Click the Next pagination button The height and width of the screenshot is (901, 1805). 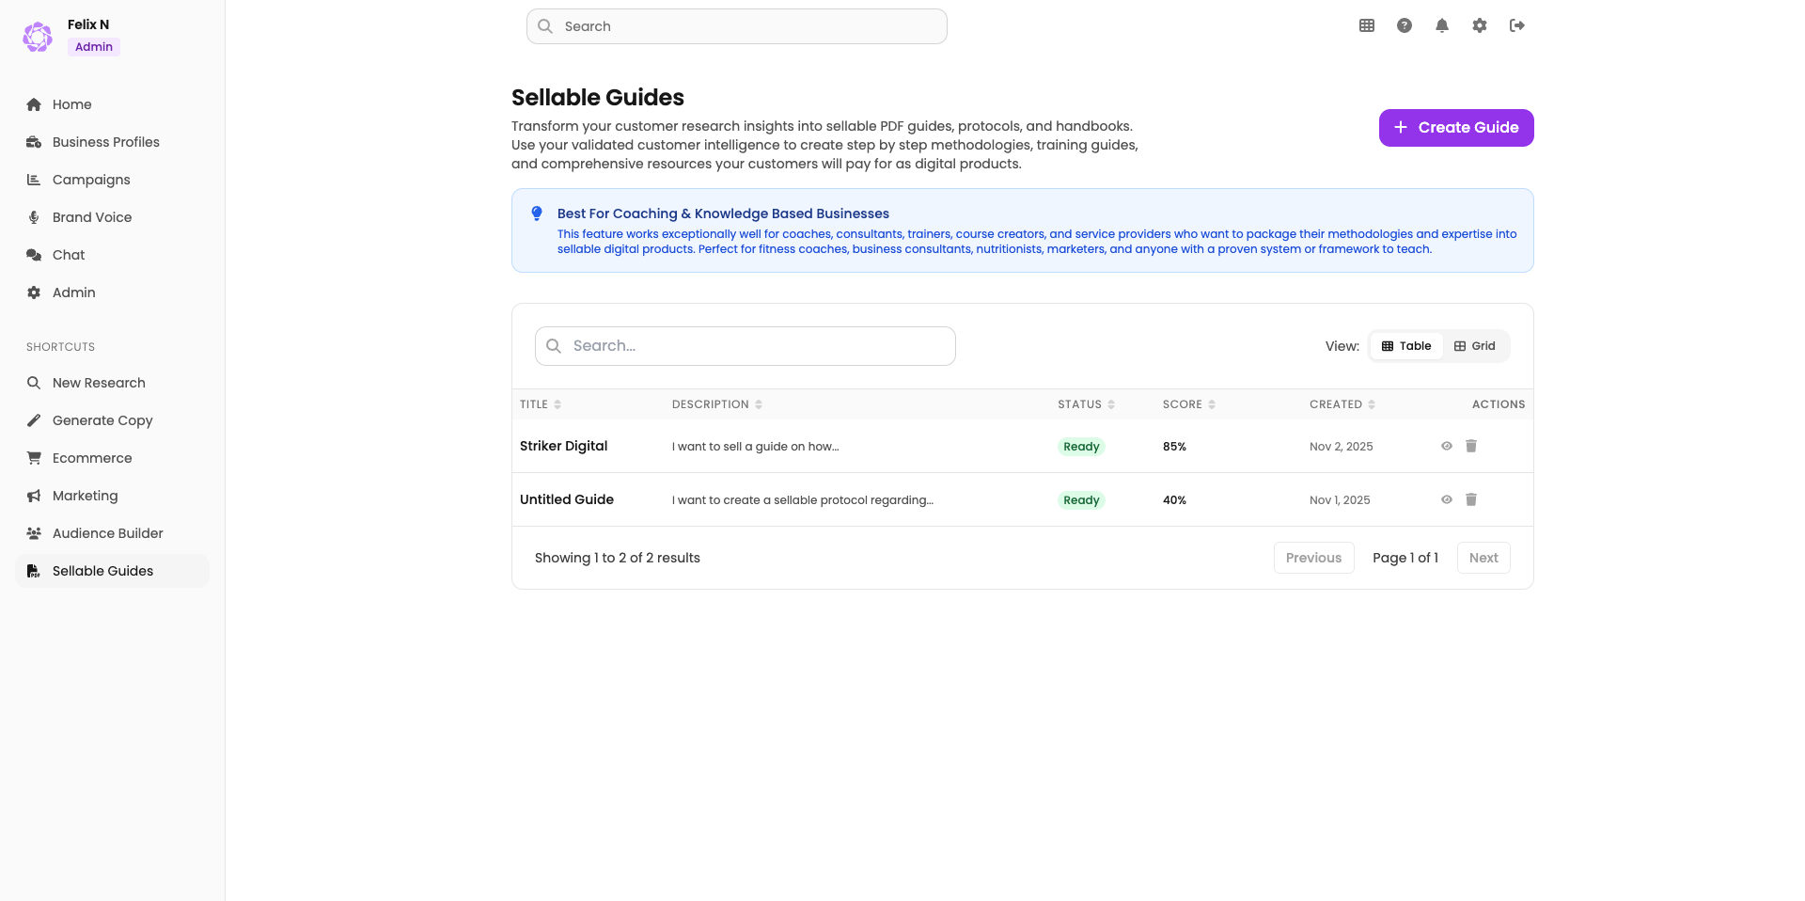click(1483, 558)
